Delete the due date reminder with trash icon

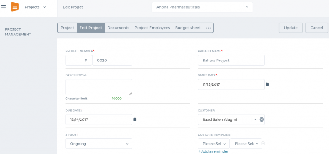[263, 143]
